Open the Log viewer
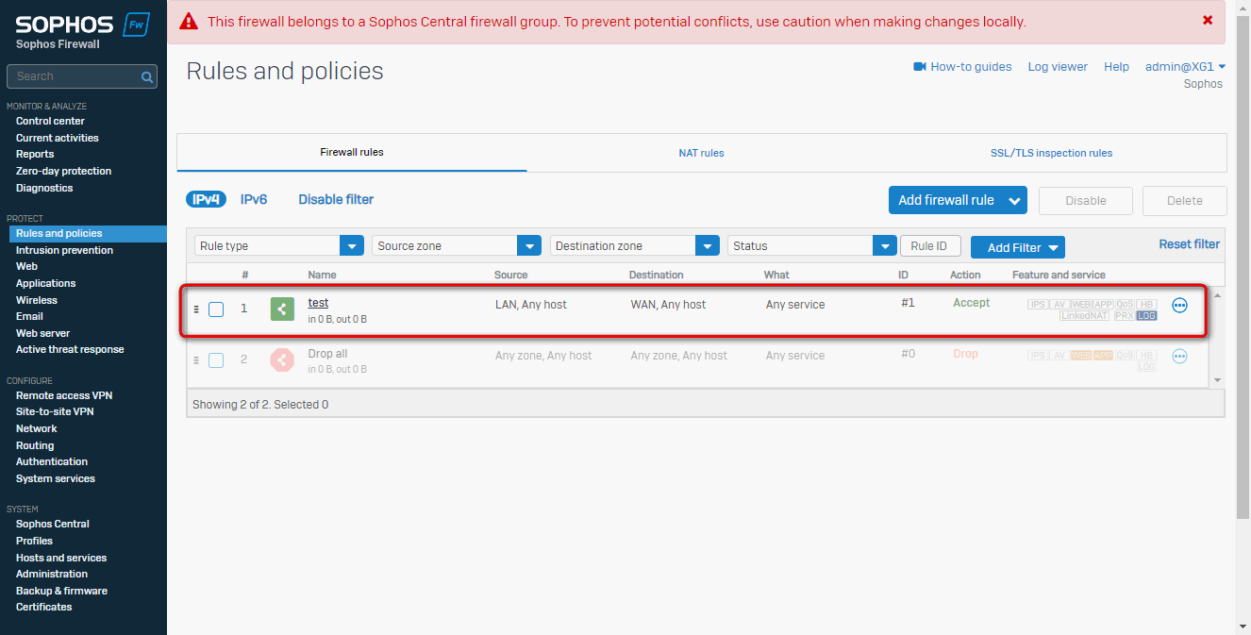 [1058, 67]
